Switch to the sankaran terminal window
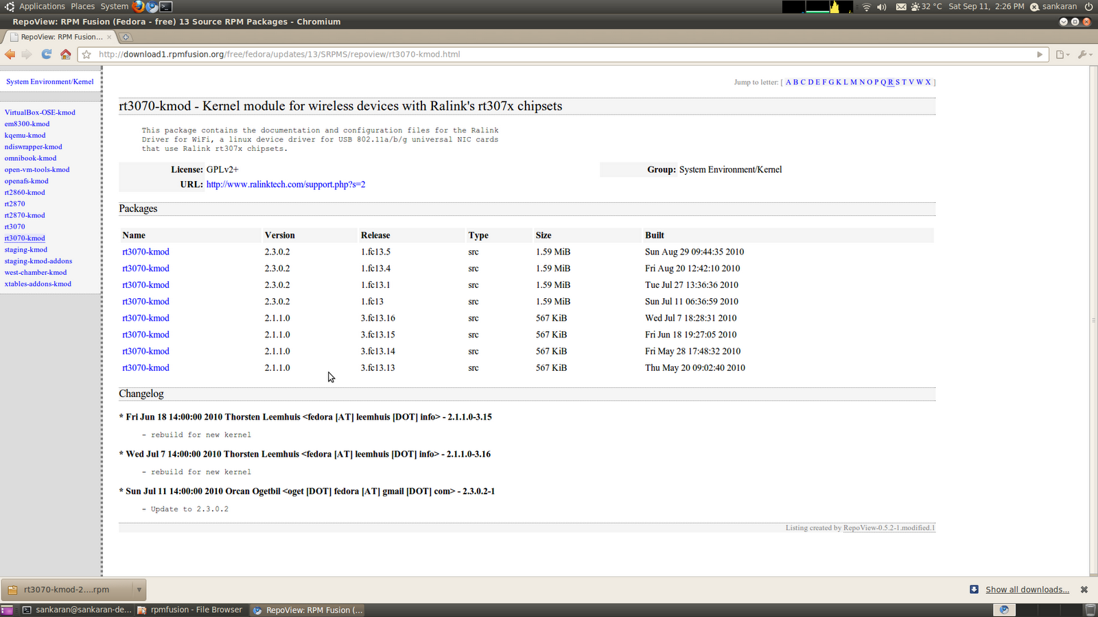1098x617 pixels. click(x=77, y=610)
